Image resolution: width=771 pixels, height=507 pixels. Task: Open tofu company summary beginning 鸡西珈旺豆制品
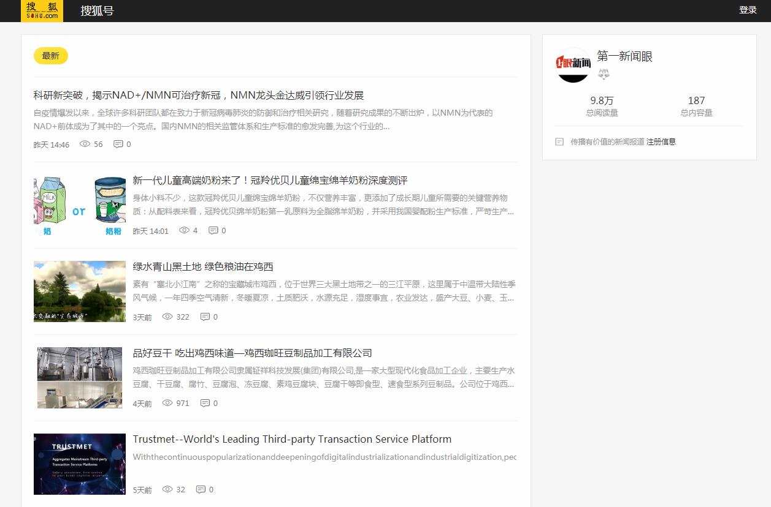(x=324, y=378)
